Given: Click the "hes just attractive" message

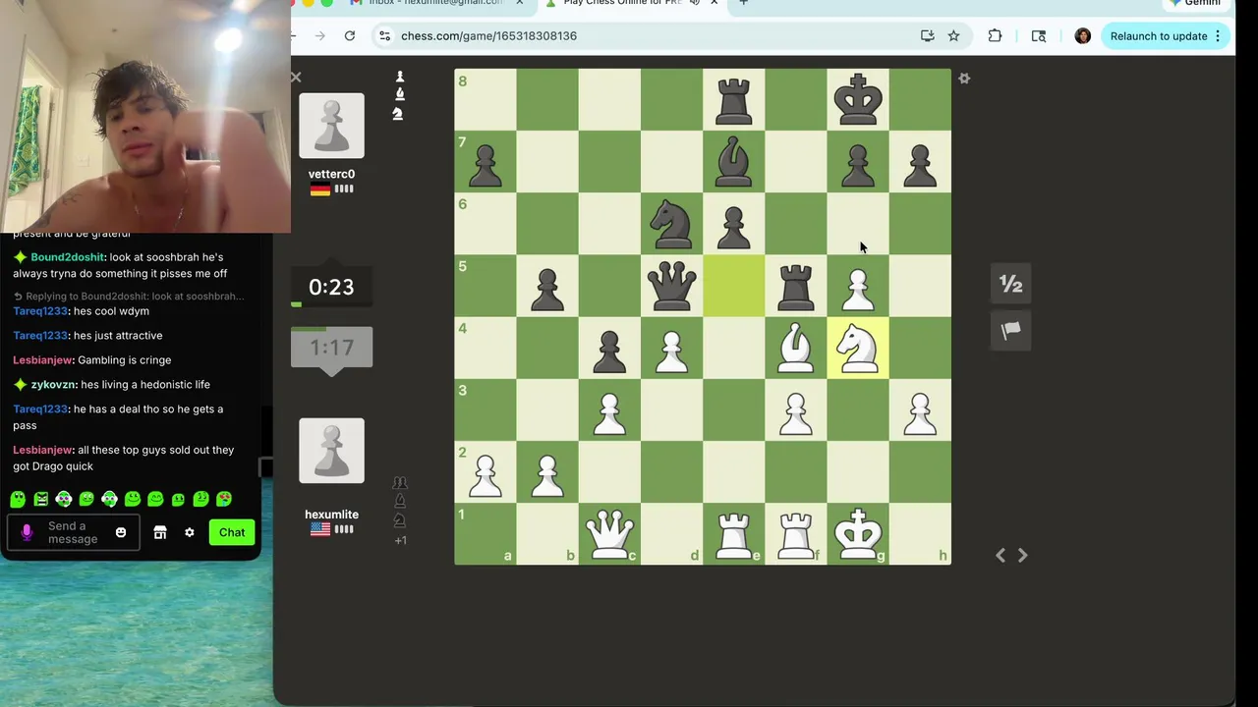Looking at the screenshot, I should [118, 336].
